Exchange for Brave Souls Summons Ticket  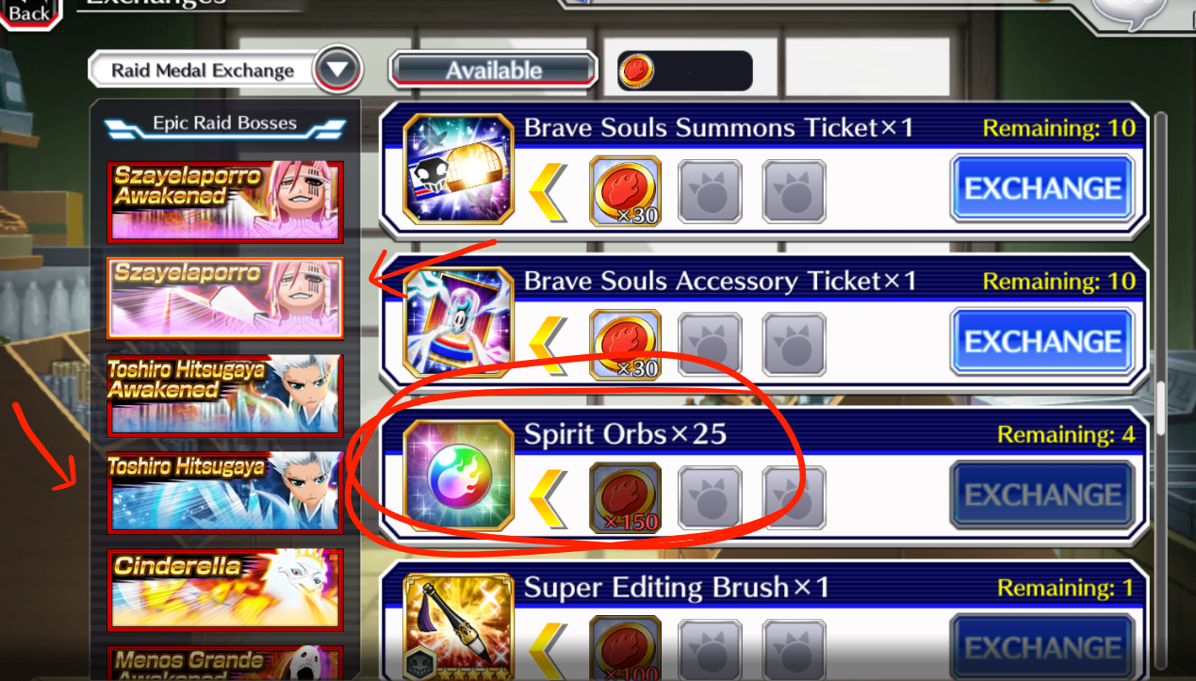click(1041, 189)
